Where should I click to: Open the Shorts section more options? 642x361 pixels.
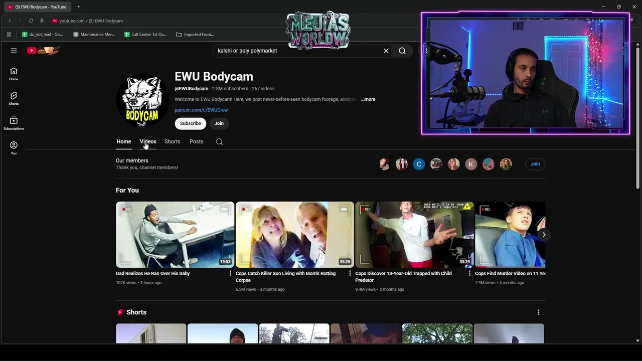539,312
